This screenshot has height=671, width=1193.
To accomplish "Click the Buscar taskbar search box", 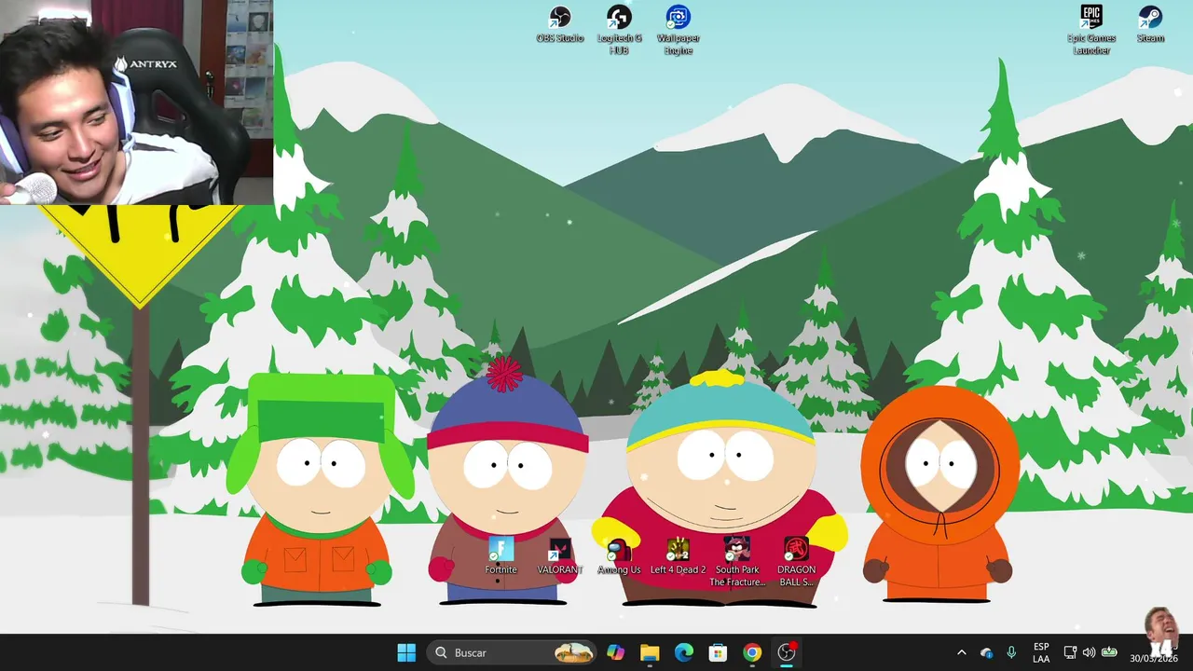I will [x=512, y=652].
